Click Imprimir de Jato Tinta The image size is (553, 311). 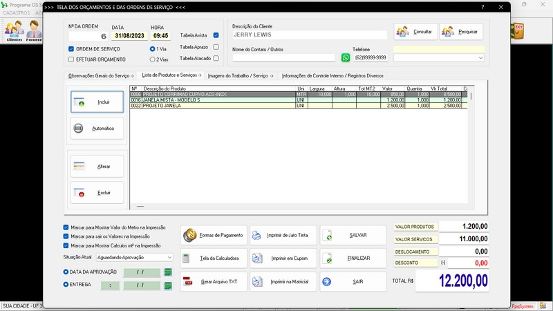283,236
